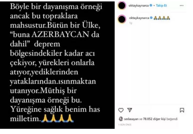The width and height of the screenshot is (193, 134).
Task: Click the verified badge next to caption username
Action: pos(151,18)
